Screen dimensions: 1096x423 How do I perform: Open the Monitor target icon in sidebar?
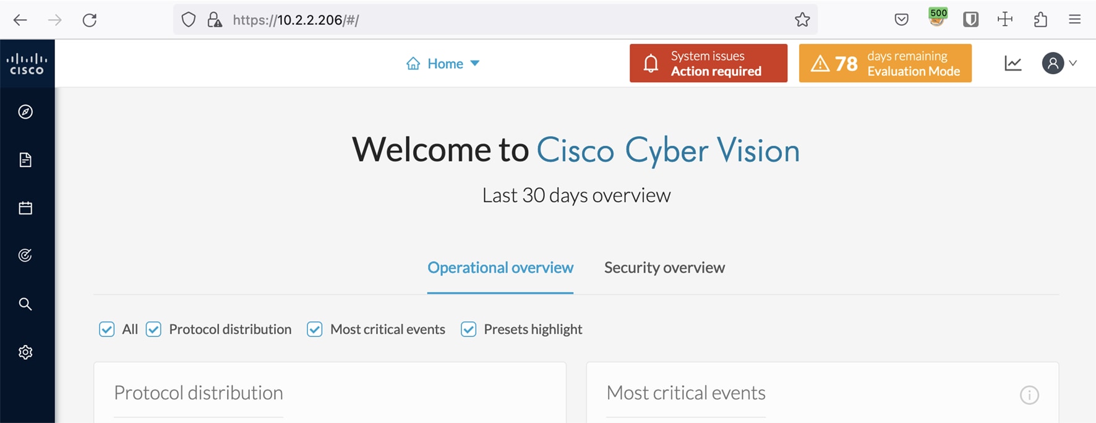pos(25,255)
